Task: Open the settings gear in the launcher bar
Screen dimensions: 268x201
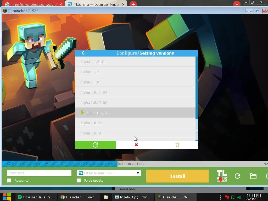Action: (267, 176)
